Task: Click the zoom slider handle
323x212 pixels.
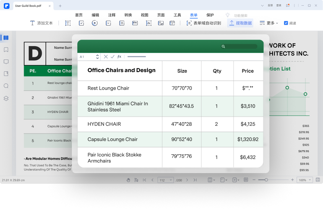Action: (266, 180)
